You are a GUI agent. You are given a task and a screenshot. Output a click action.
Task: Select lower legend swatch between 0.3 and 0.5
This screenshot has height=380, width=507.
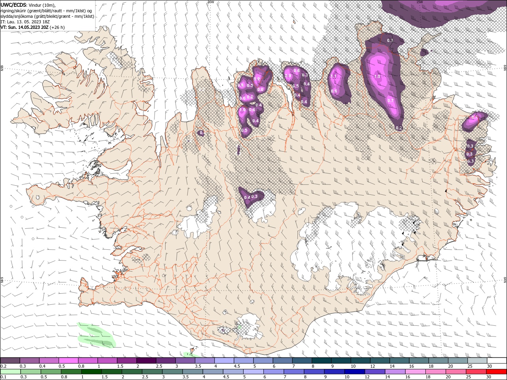30,372
